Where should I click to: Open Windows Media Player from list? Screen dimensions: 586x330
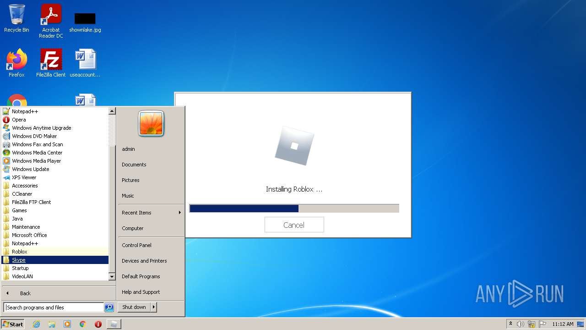(x=55, y=161)
